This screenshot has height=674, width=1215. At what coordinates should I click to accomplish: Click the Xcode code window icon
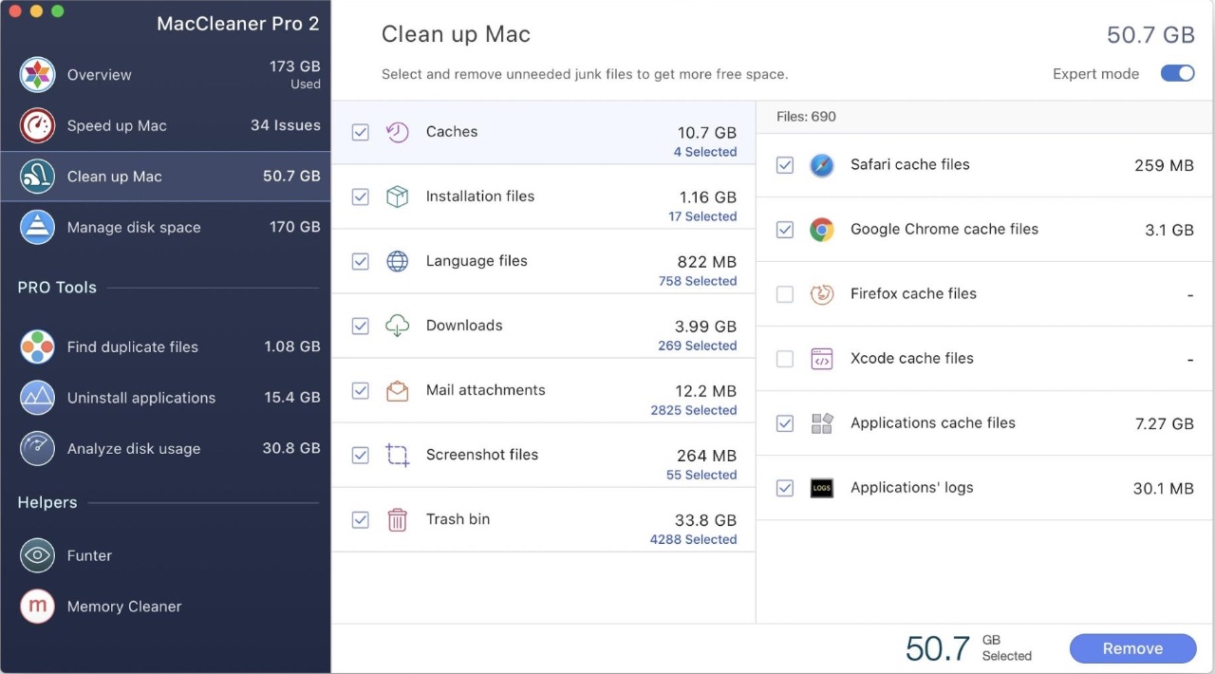tap(822, 359)
